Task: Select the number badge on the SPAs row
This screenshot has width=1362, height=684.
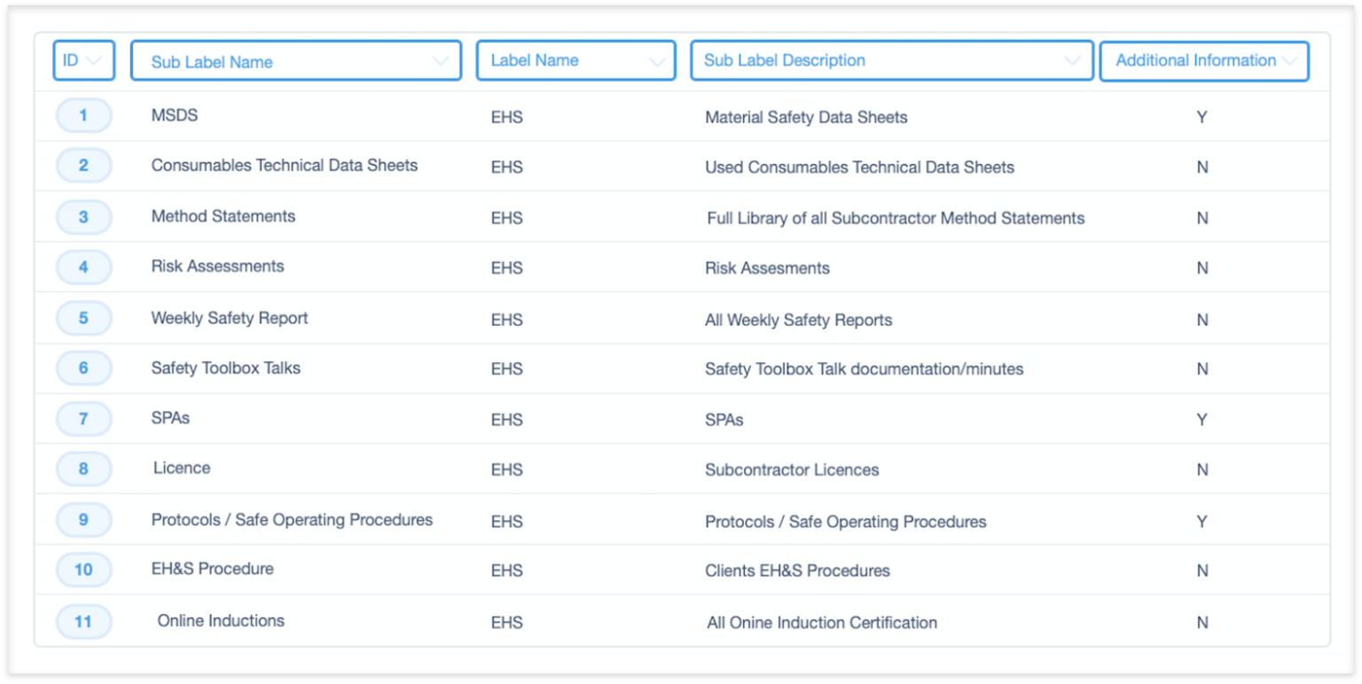Action: click(83, 419)
